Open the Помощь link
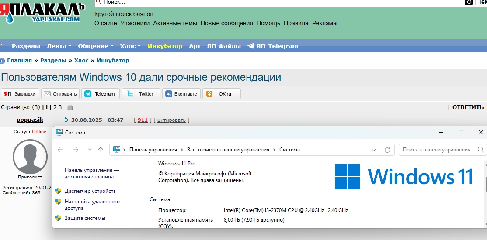 (x=268, y=23)
